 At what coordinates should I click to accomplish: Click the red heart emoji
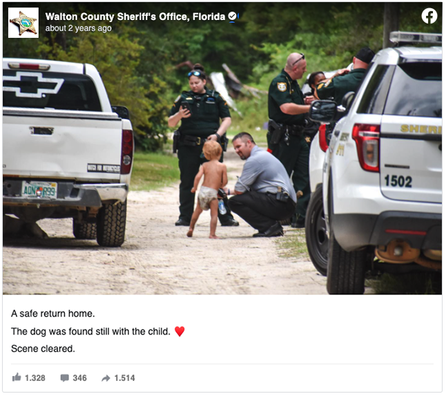pos(180,331)
